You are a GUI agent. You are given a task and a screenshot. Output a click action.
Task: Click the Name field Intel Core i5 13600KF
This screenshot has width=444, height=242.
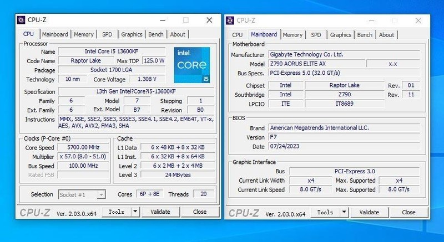[x=112, y=52]
